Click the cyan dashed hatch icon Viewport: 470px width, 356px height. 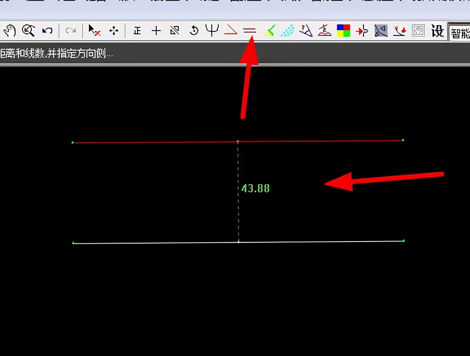click(x=287, y=31)
